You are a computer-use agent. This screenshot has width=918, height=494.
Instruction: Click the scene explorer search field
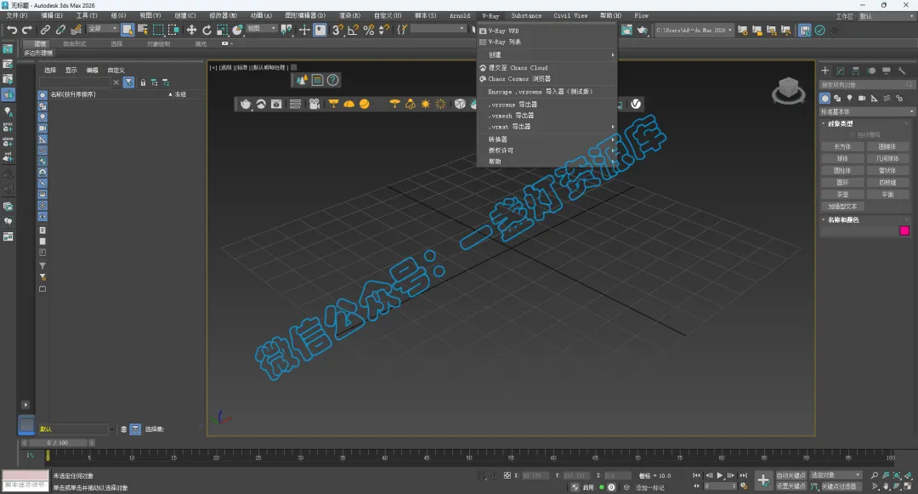click(x=74, y=82)
